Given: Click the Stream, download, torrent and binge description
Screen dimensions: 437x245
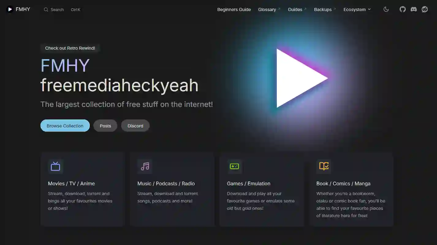Looking at the screenshot, I should 80,201.
